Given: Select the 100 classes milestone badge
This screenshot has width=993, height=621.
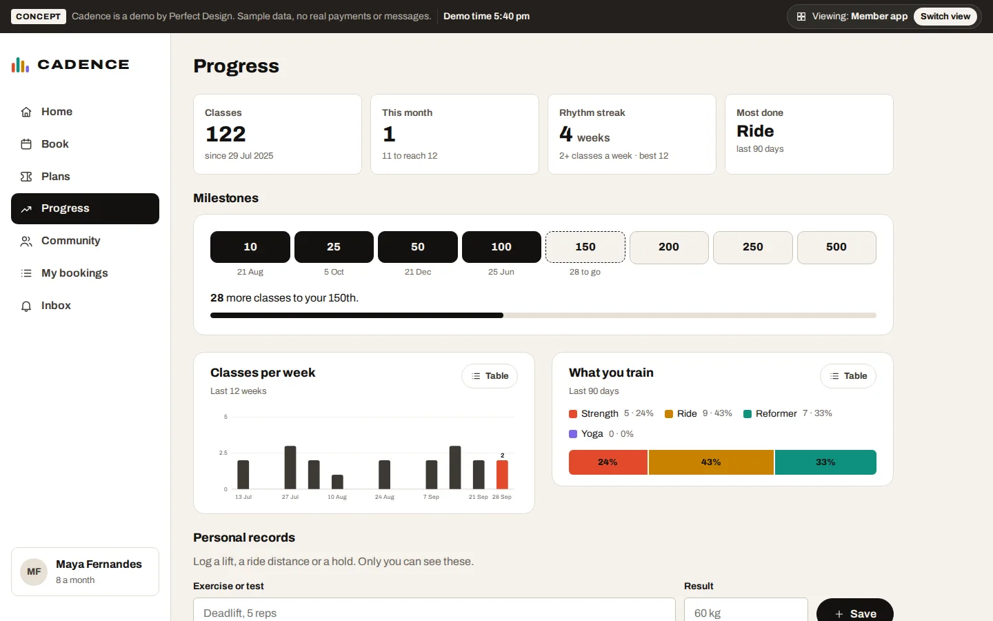Looking at the screenshot, I should 501,247.
